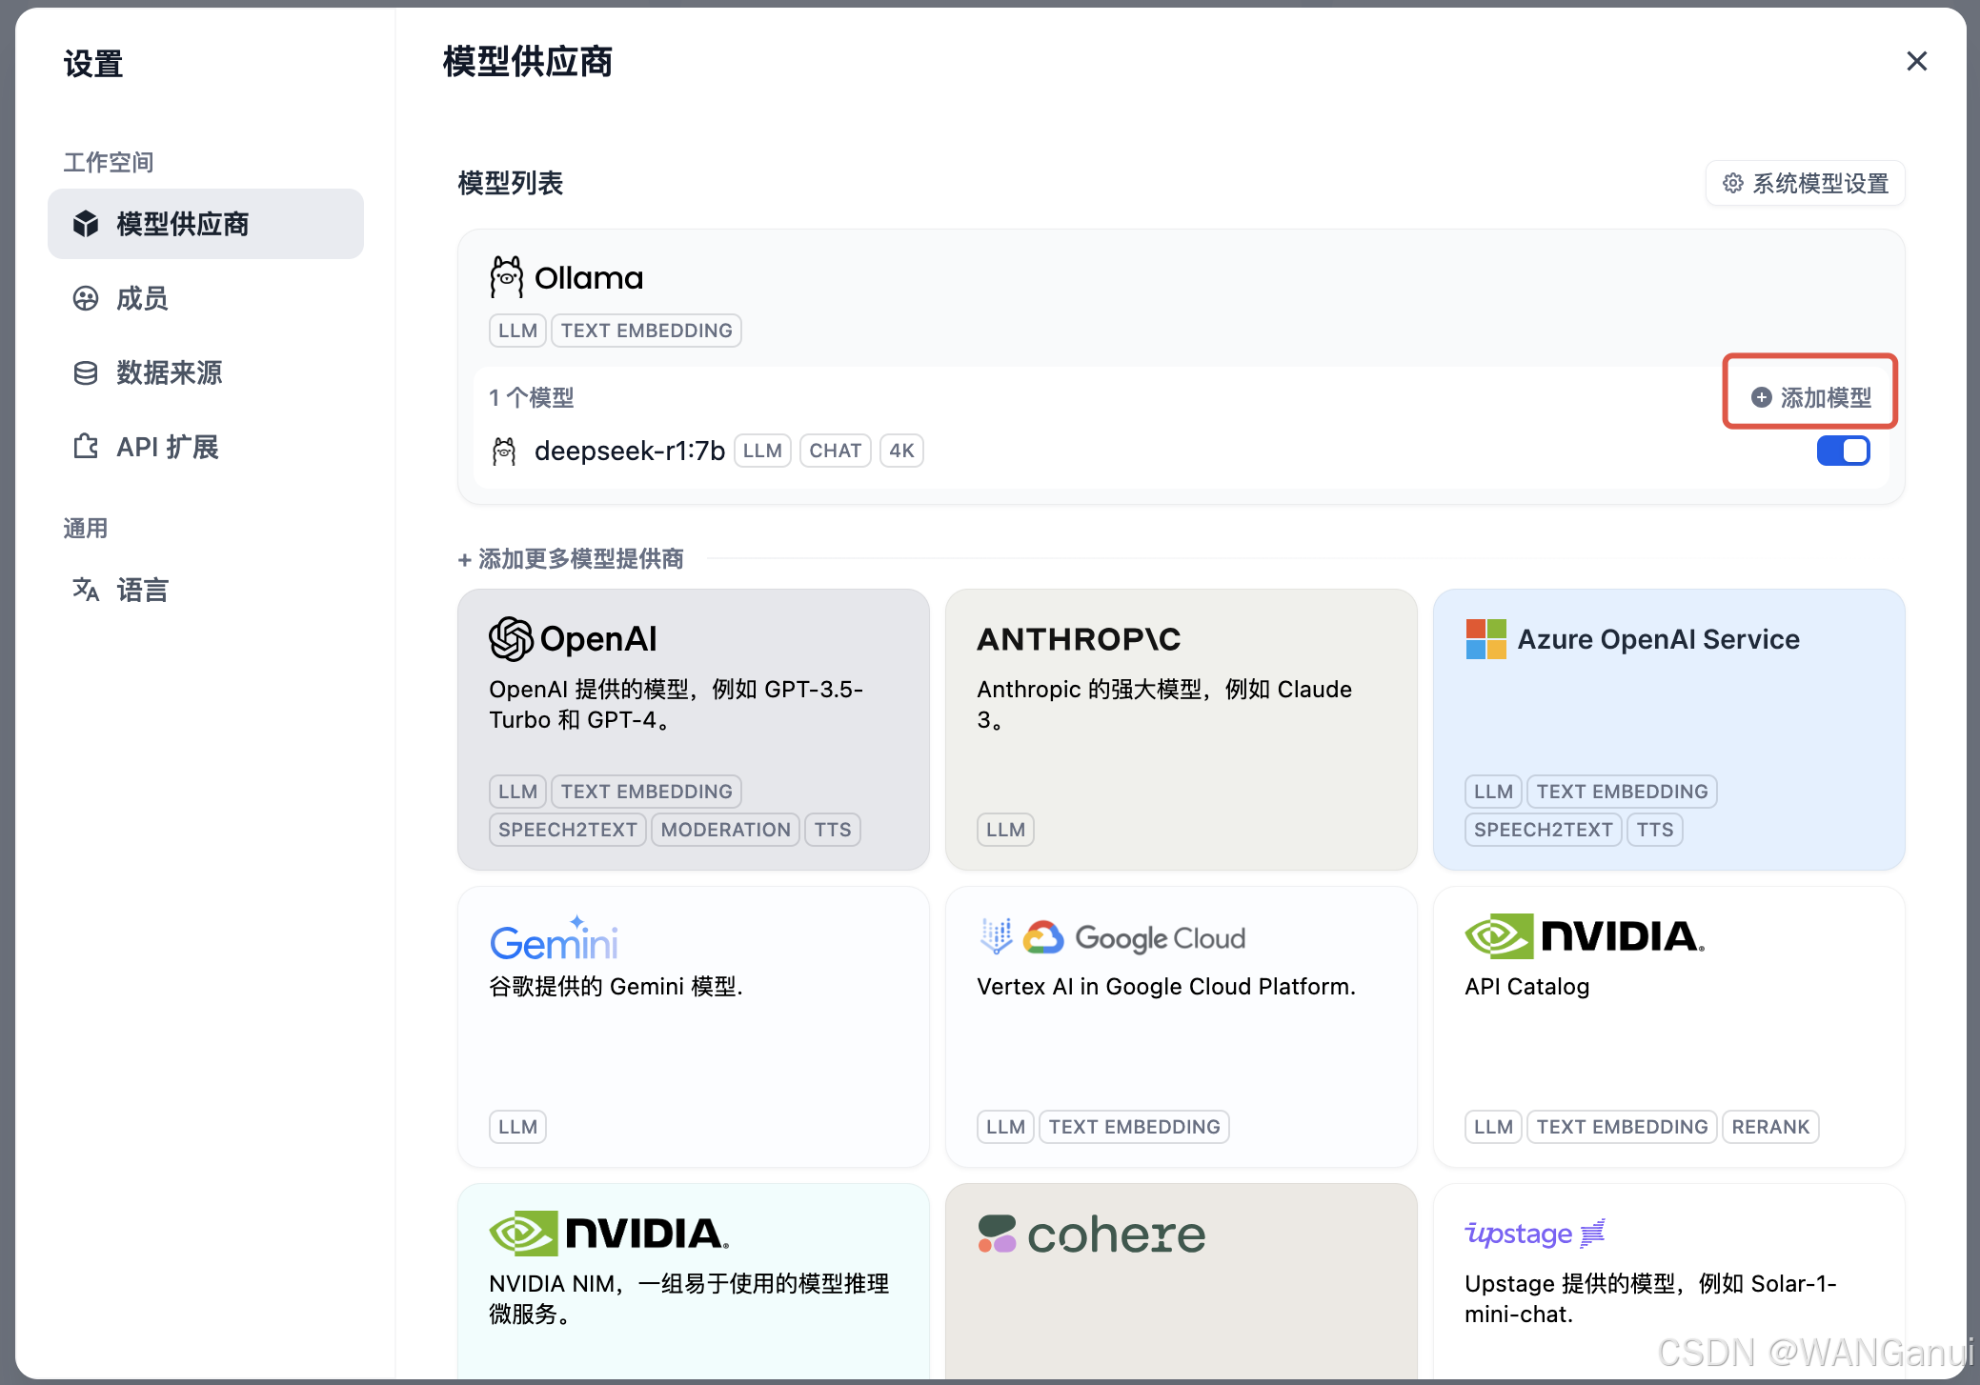Click the Ollama llama logo icon
The width and height of the screenshot is (1980, 1385).
(x=506, y=277)
